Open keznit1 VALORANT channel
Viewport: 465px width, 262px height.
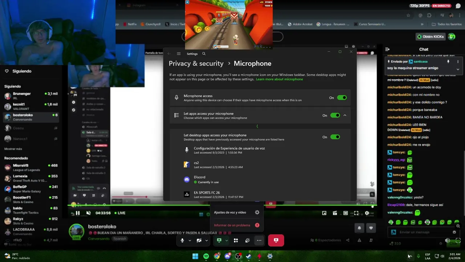point(31,106)
